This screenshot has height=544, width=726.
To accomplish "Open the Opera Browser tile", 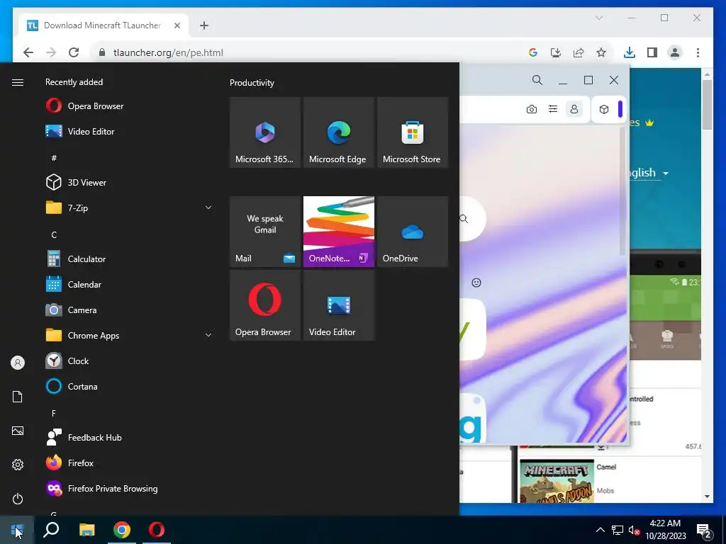I will [x=265, y=305].
